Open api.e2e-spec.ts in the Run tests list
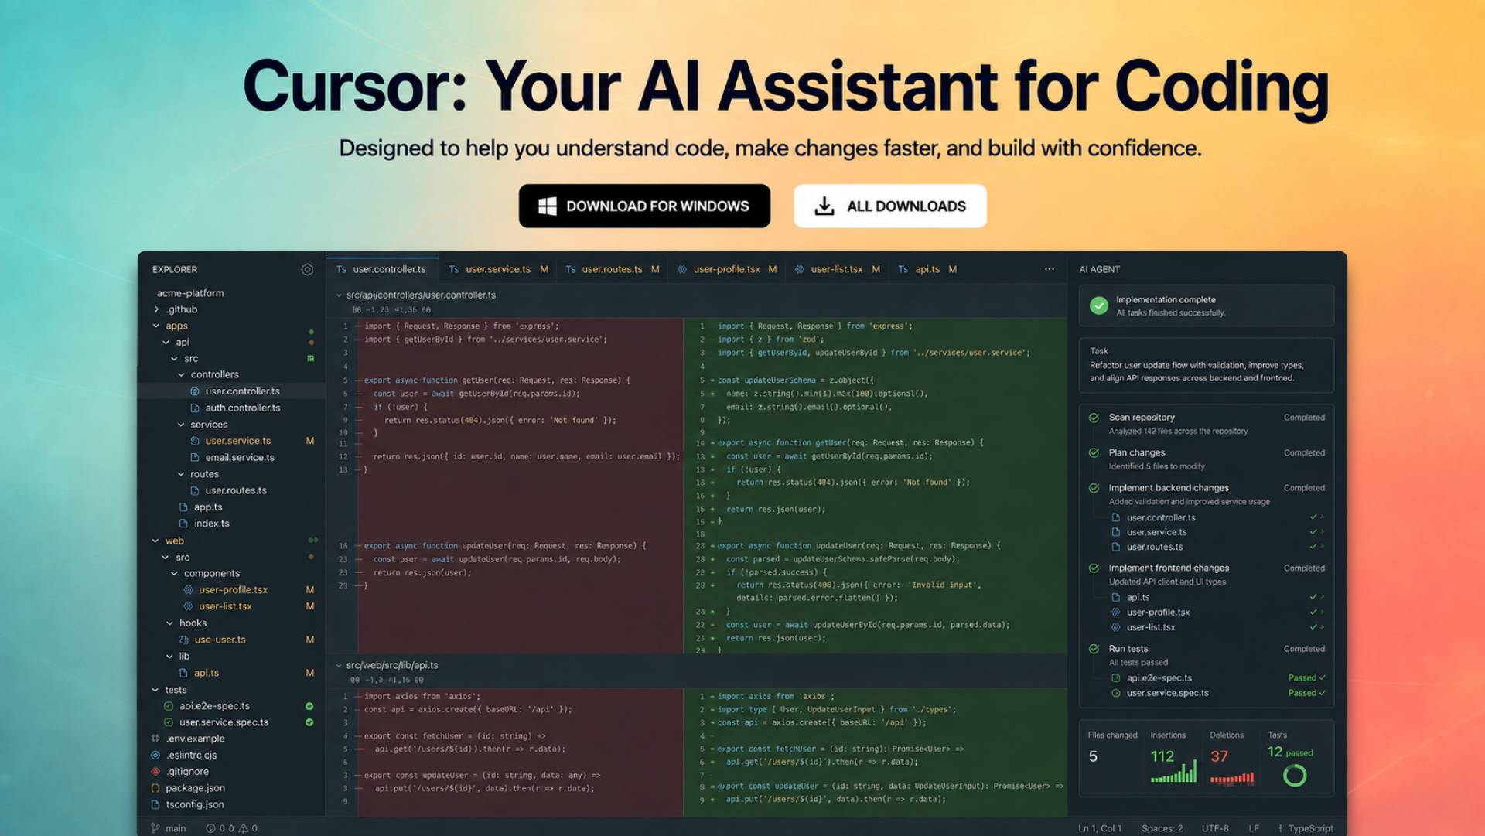1485x836 pixels. pos(1159,678)
